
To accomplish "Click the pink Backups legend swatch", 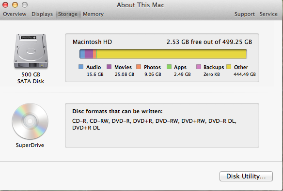I will point(199,67).
